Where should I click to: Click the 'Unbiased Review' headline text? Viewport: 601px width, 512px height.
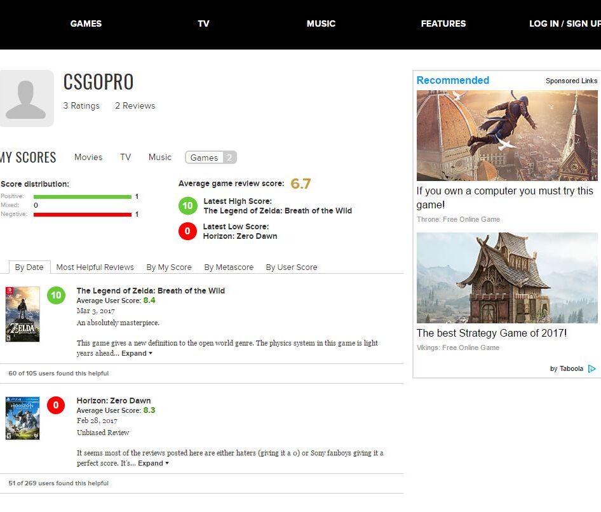103,433
